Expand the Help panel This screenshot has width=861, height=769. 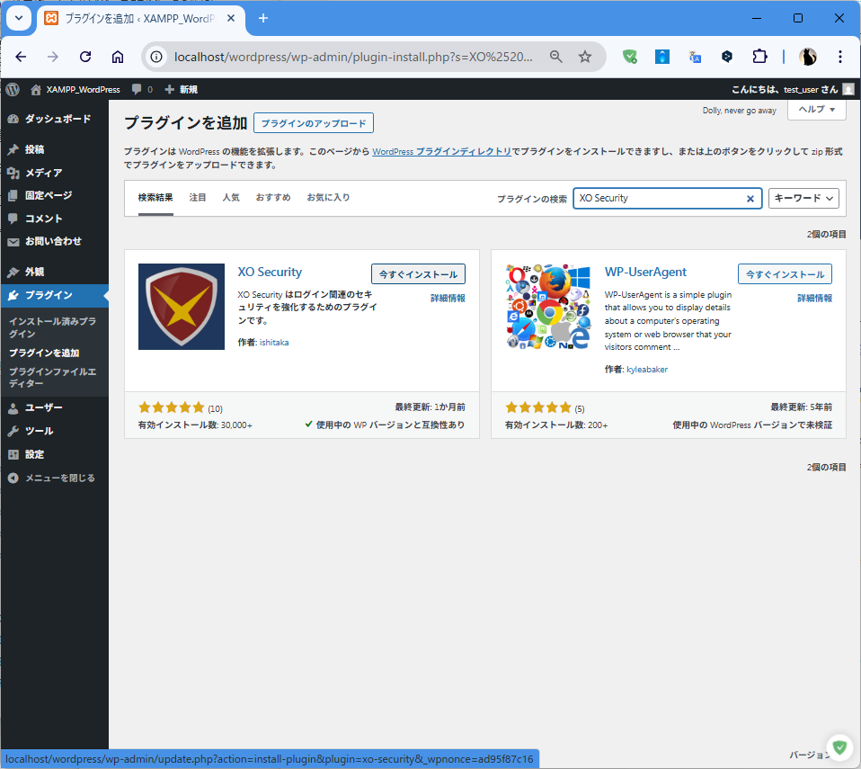pos(816,109)
